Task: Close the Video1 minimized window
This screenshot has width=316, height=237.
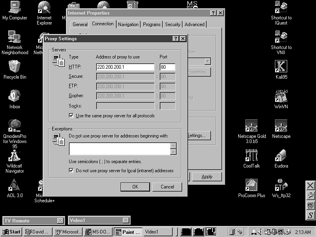Action: click(126, 220)
